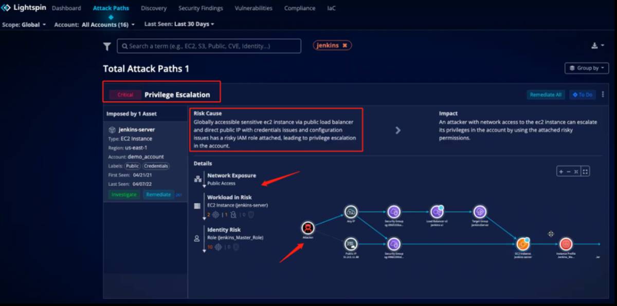Click the jenkins-server cube icon

pyautogui.click(x=113, y=130)
